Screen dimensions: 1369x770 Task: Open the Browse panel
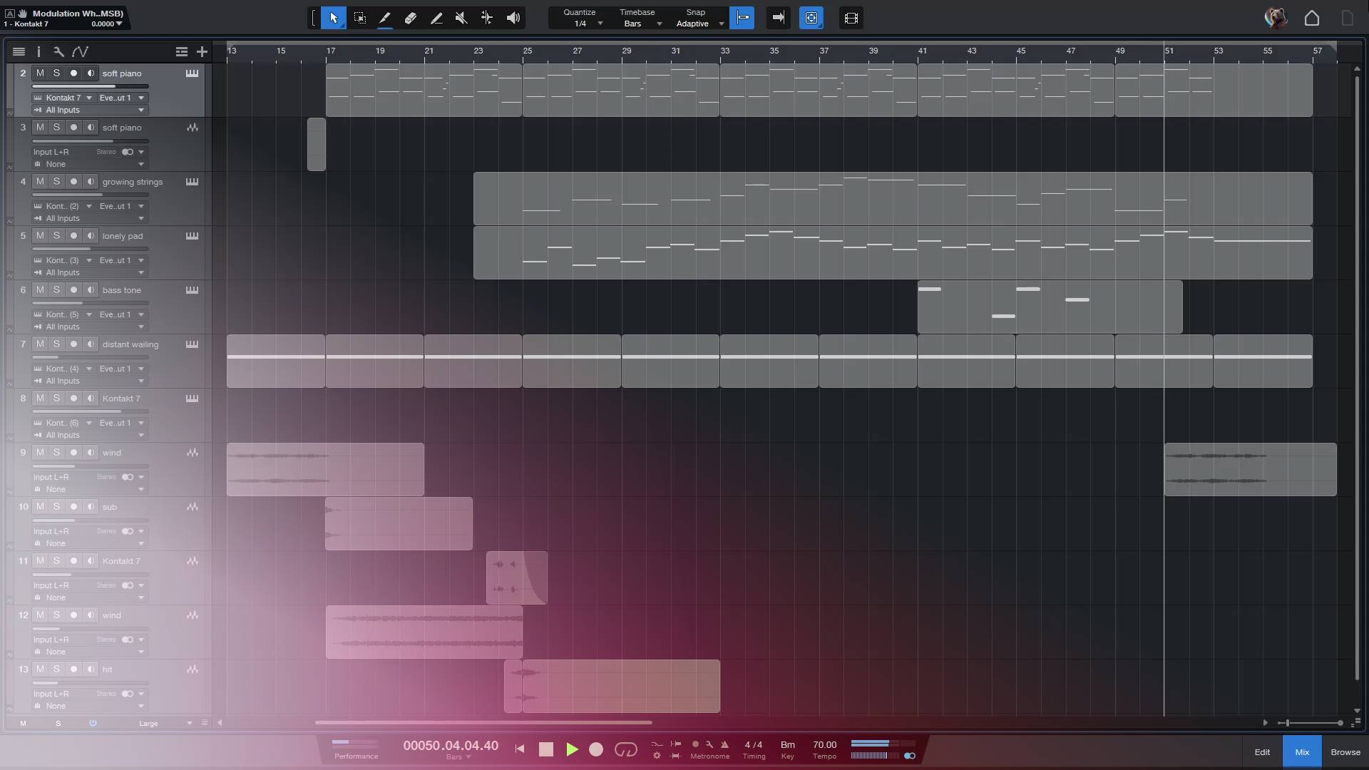(1345, 752)
